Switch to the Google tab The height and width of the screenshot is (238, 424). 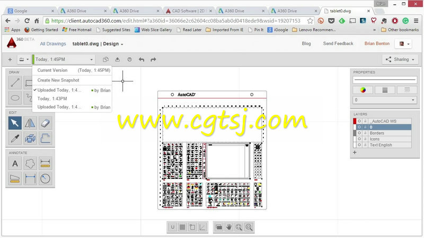(x=31, y=11)
